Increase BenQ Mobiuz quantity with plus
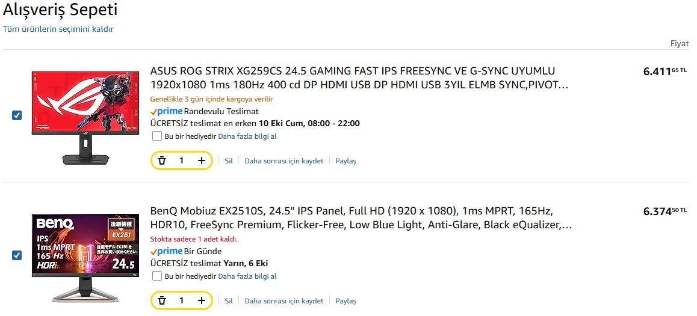This screenshot has height=316, width=697. pyautogui.click(x=202, y=300)
